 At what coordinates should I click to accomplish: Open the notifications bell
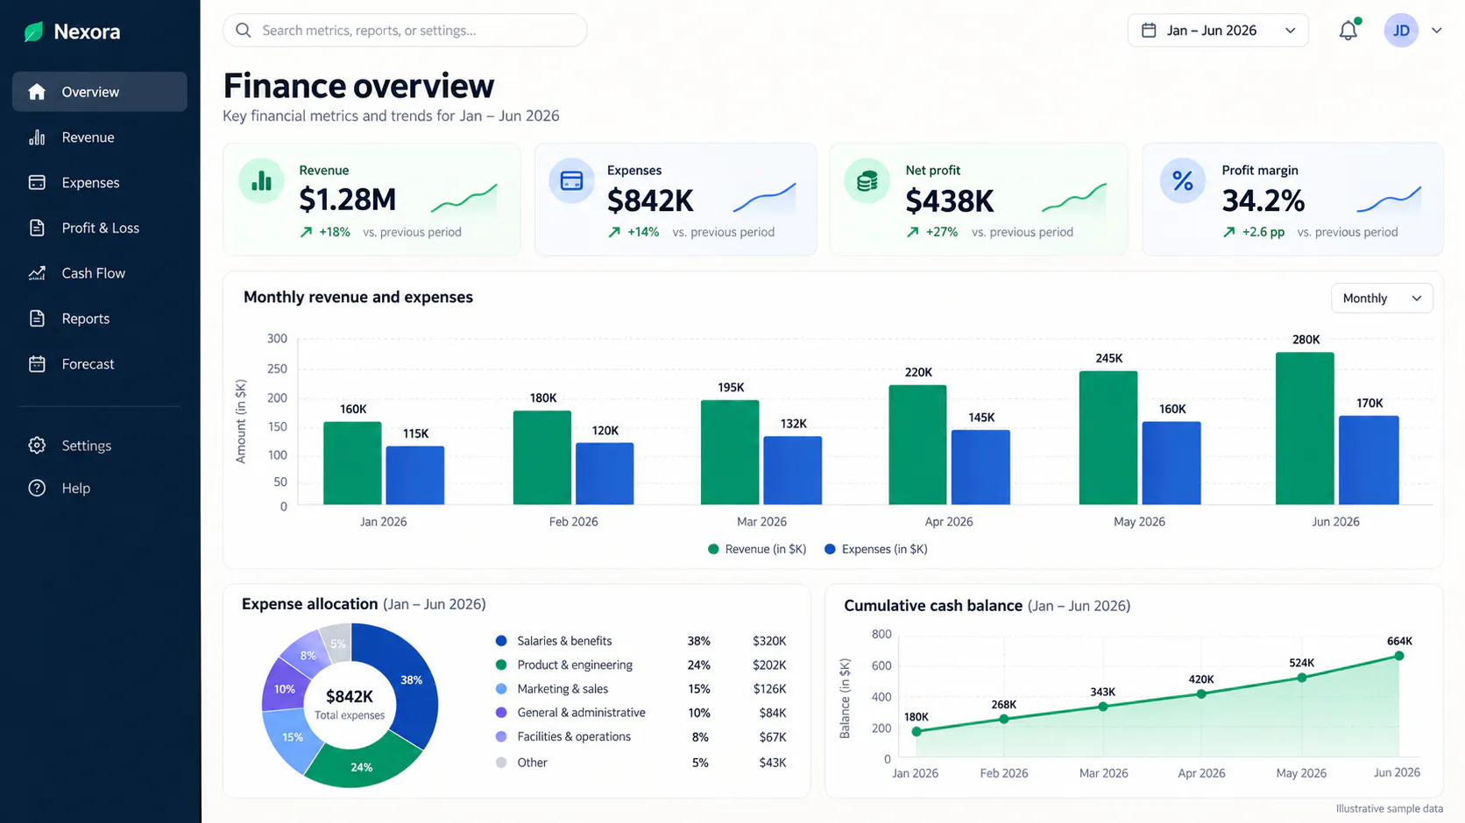pos(1348,31)
